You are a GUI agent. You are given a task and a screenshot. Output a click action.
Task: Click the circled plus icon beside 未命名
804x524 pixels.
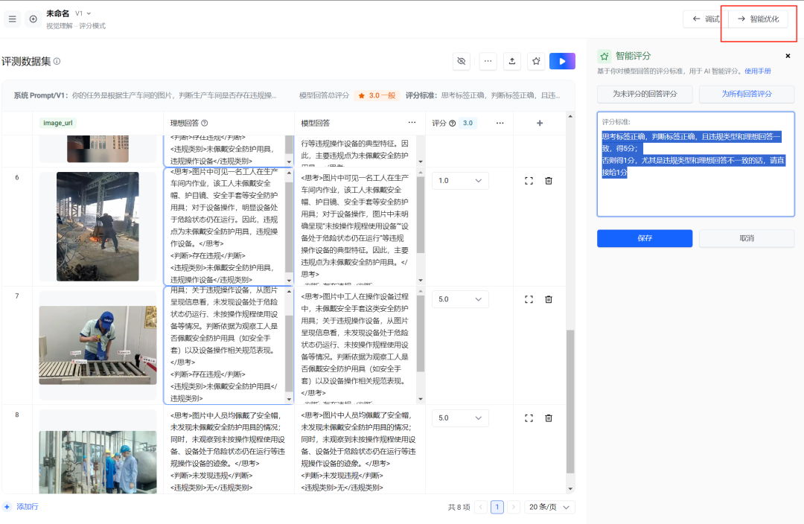(x=33, y=19)
